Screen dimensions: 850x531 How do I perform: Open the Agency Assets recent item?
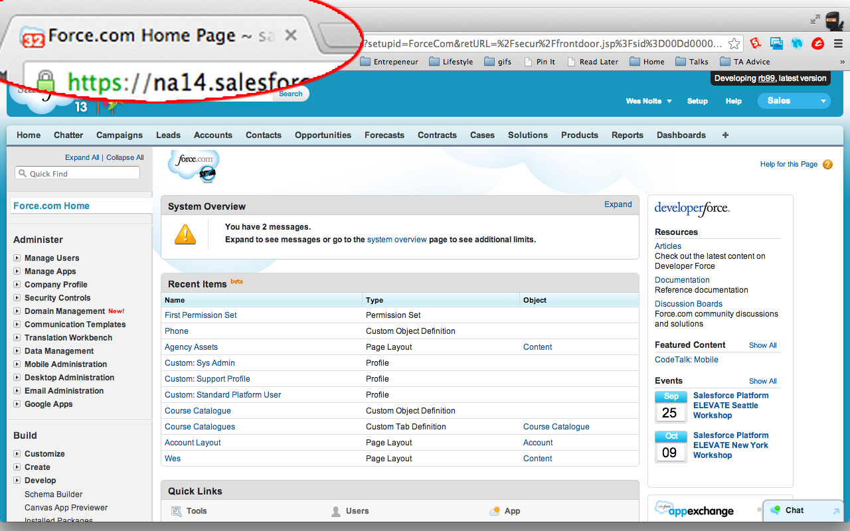(x=191, y=347)
